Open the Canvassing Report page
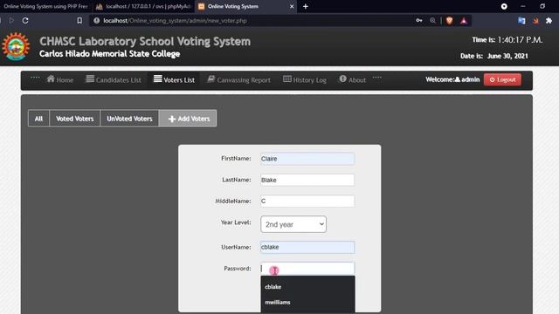 [x=238, y=79]
